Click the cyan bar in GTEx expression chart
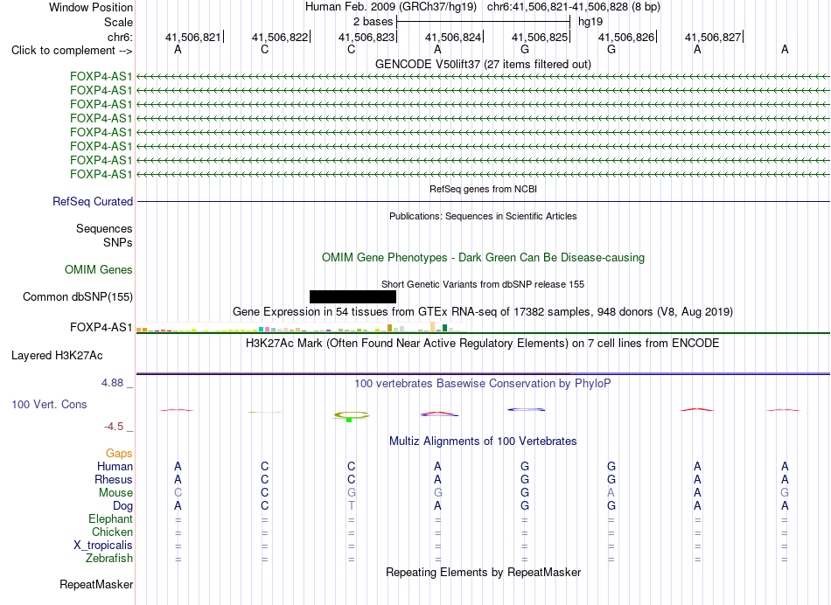831x605 pixels. coord(261,330)
